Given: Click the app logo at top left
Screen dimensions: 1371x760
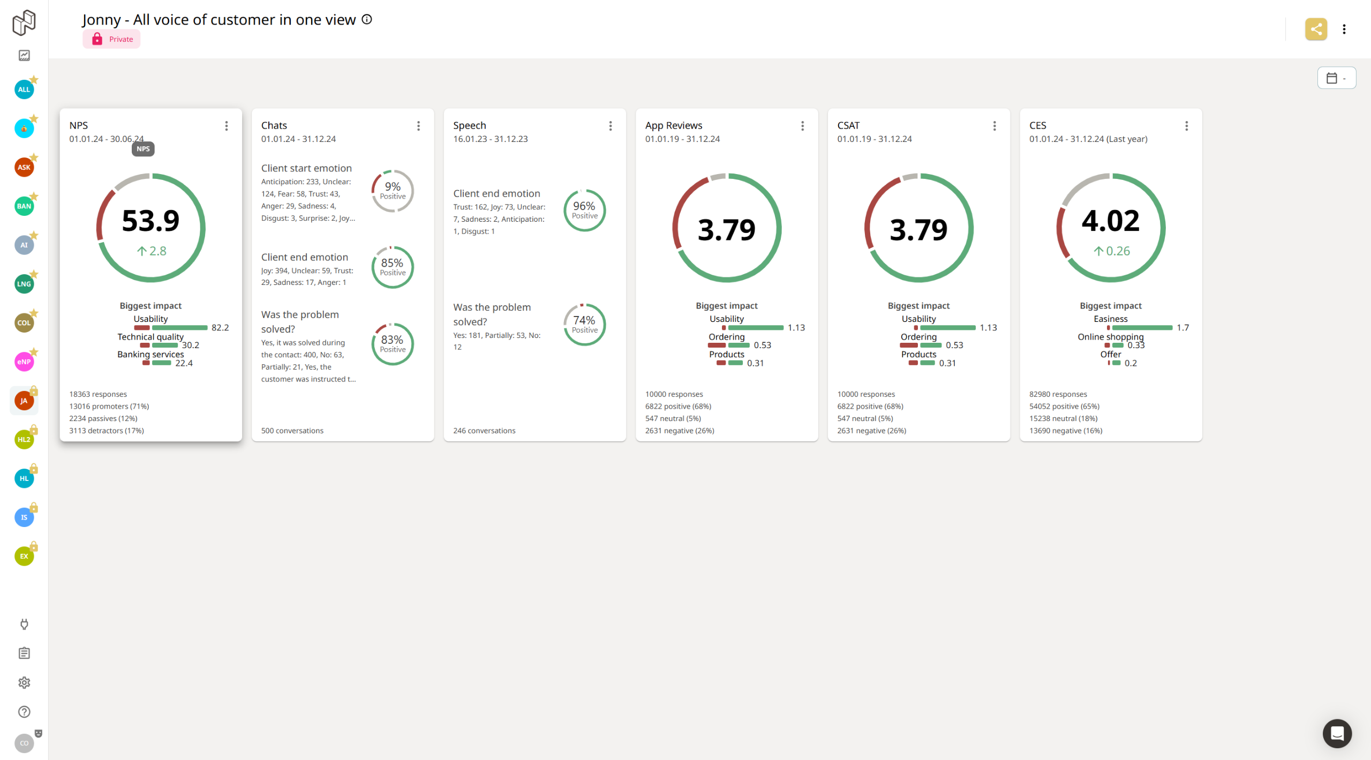Looking at the screenshot, I should pos(24,22).
